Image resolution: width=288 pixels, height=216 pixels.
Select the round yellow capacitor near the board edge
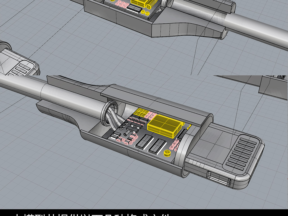pos(167,153)
